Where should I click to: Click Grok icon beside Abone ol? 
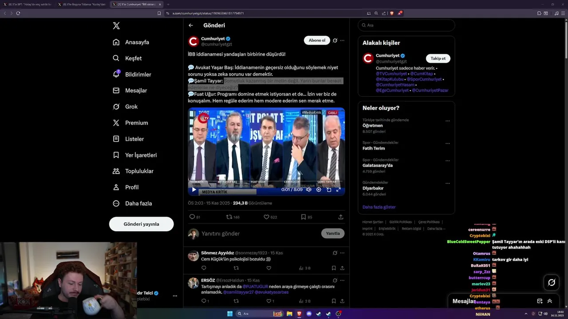pyautogui.click(x=335, y=40)
